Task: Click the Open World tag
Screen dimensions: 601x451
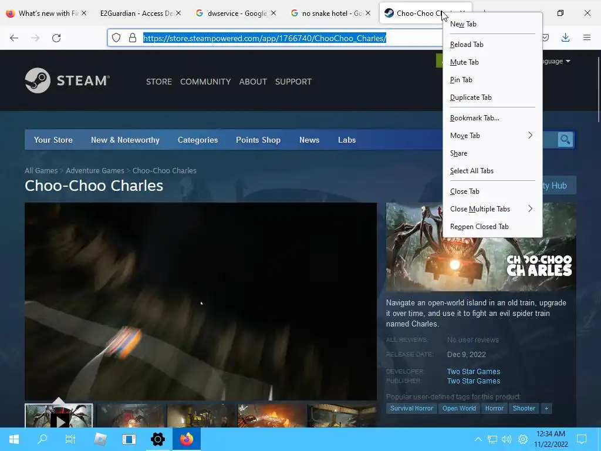Action: point(459,409)
